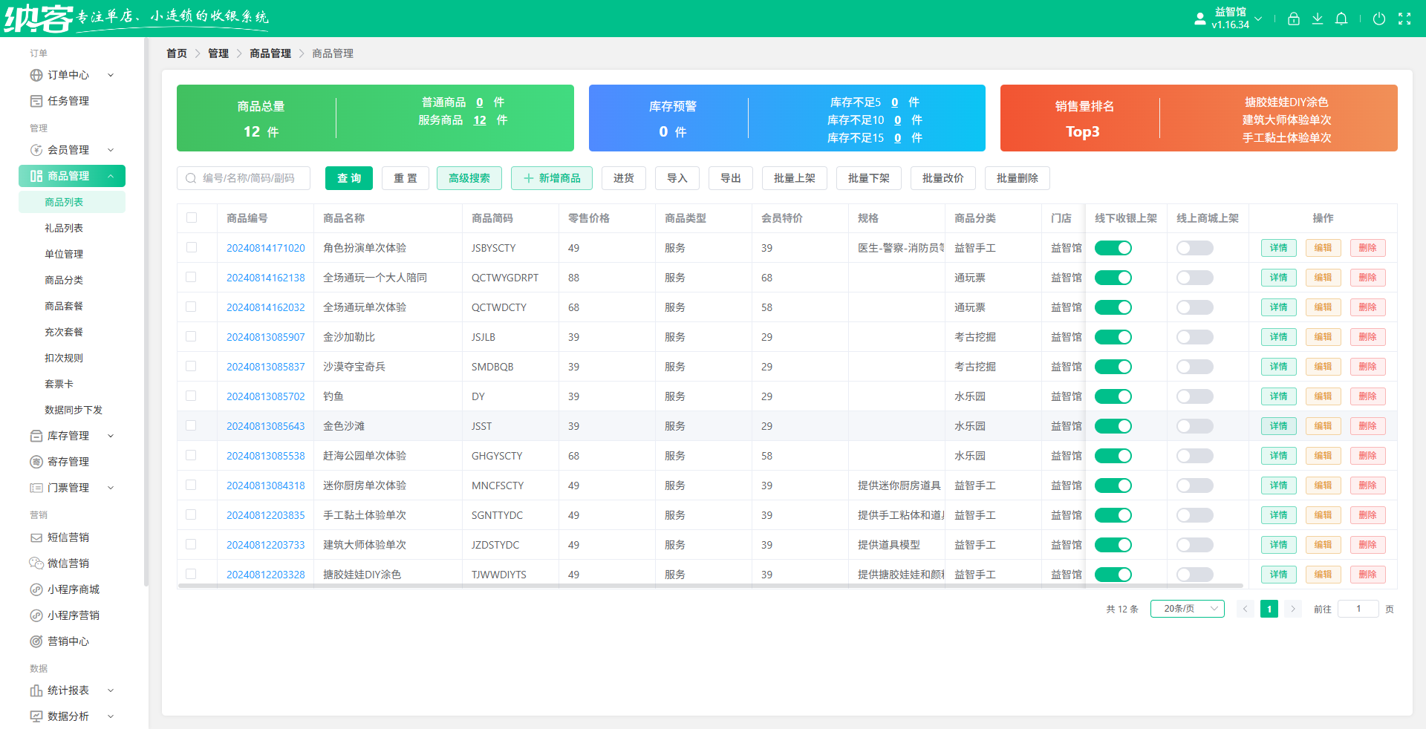The height and width of the screenshot is (729, 1426).
Task: Click the 会员管理 sidebar icon
Action: pyautogui.click(x=36, y=150)
